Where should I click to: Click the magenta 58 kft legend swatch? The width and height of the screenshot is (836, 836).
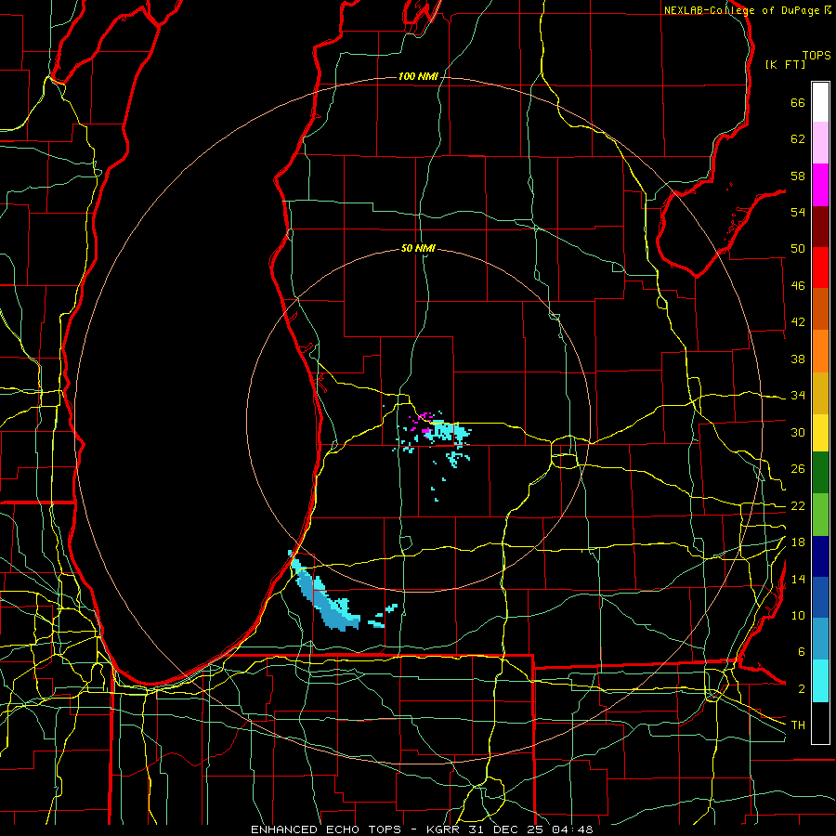click(x=820, y=185)
